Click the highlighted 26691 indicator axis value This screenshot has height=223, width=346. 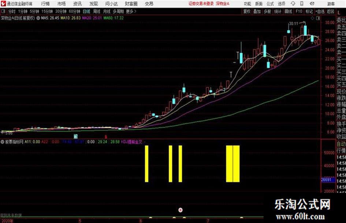point(328,180)
